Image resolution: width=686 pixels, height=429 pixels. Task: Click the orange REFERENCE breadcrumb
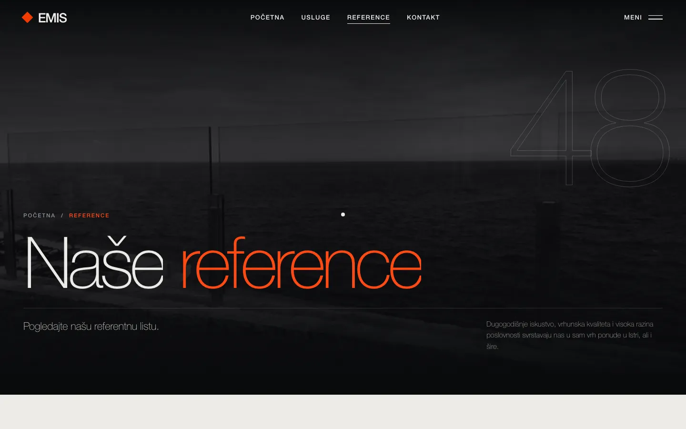point(89,215)
